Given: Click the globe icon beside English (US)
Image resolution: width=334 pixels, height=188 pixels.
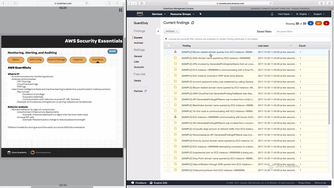Looking at the screenshot, I should (151, 183).
